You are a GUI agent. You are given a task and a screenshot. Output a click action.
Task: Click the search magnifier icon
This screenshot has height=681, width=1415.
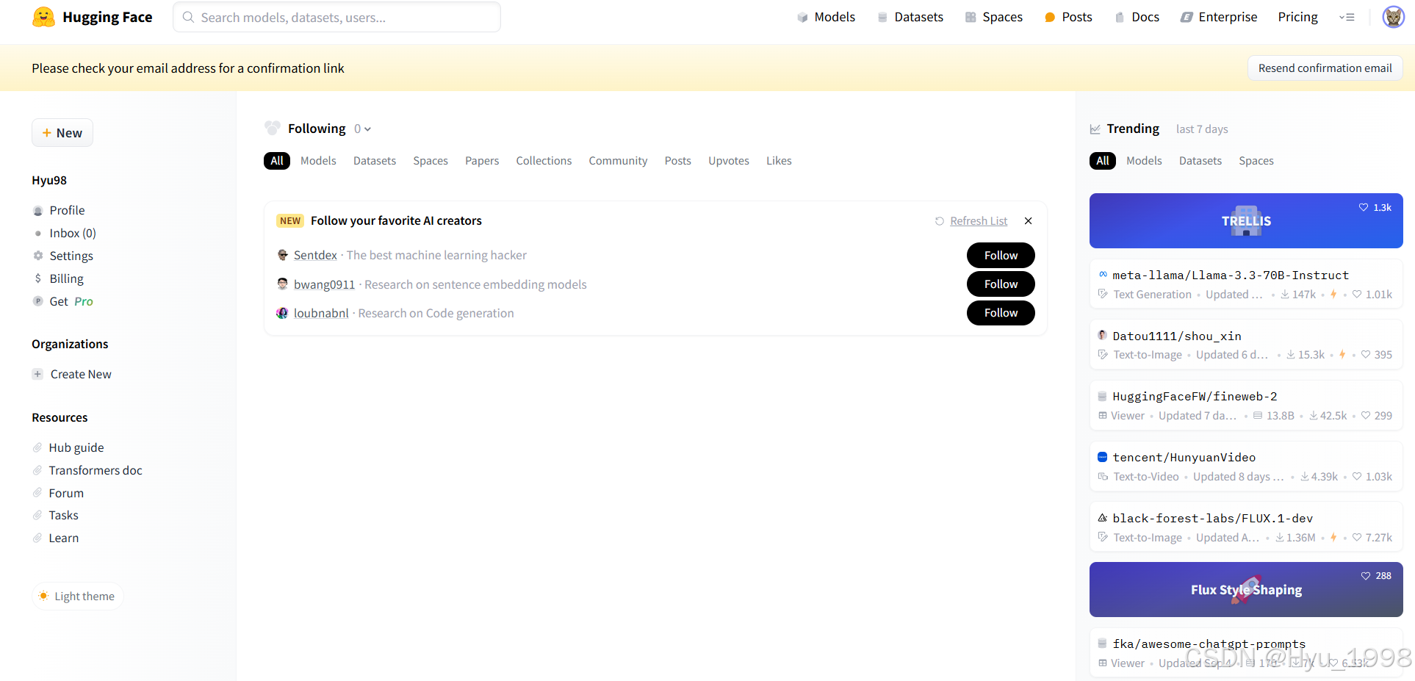pos(188,17)
